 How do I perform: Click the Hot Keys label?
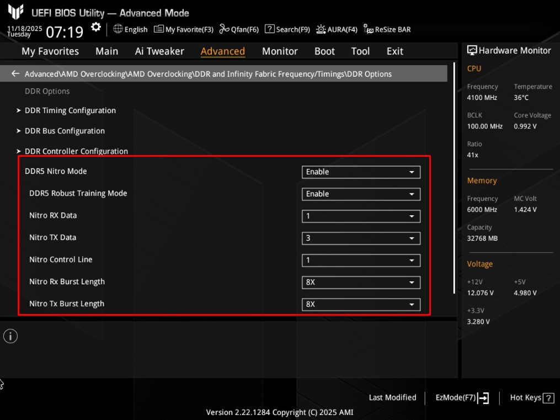[525, 397]
